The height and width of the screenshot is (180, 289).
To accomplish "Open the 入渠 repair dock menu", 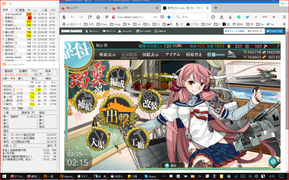I will point(98,139).
